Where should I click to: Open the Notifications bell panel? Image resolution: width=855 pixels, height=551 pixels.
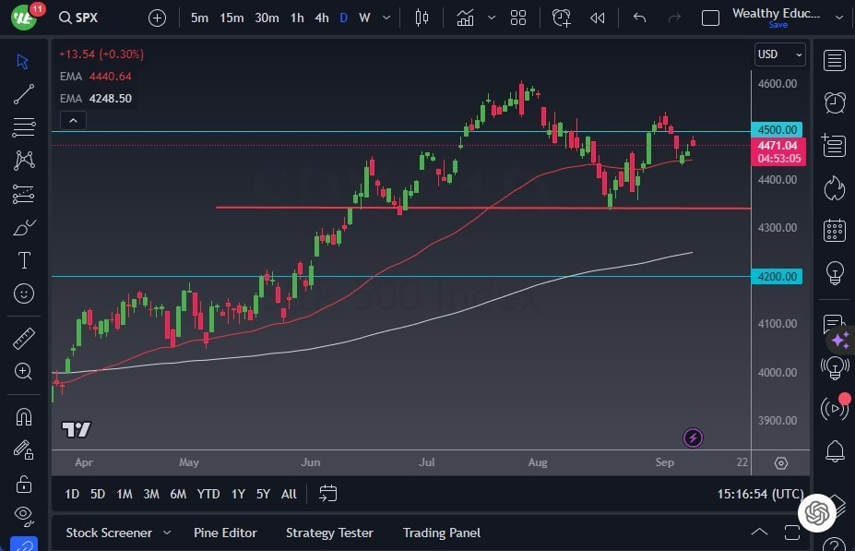pyautogui.click(x=834, y=450)
